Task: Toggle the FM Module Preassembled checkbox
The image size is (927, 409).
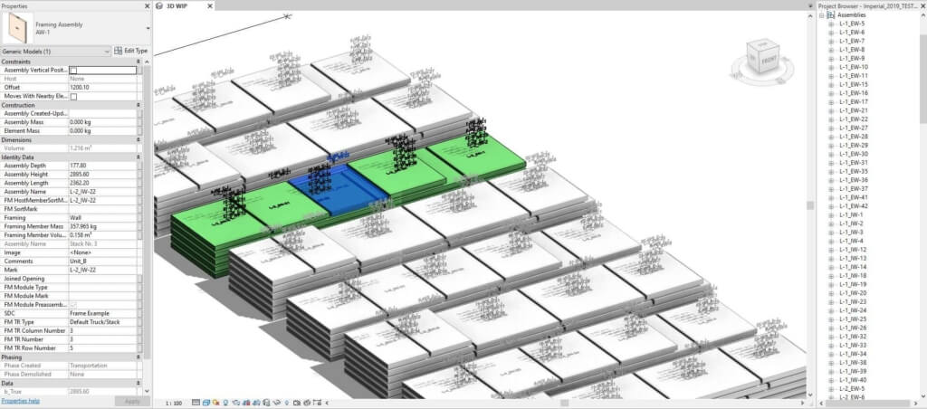Action: pos(73,304)
